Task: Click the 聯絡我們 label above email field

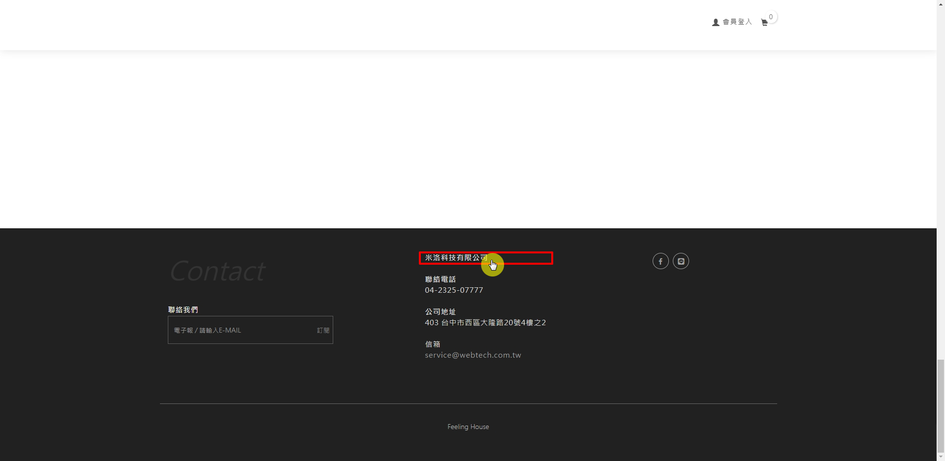Action: click(183, 310)
